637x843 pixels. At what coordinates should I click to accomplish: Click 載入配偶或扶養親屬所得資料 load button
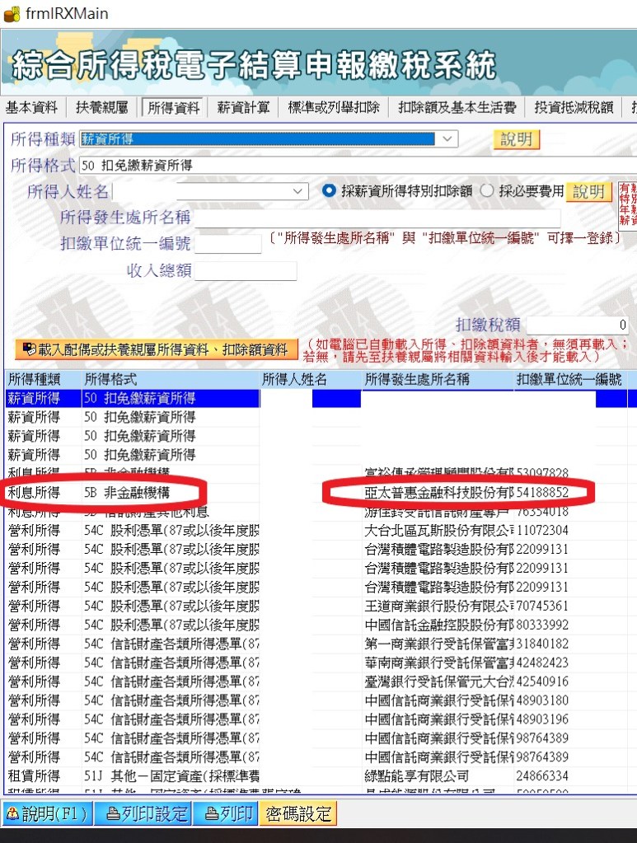pyautogui.click(x=157, y=349)
